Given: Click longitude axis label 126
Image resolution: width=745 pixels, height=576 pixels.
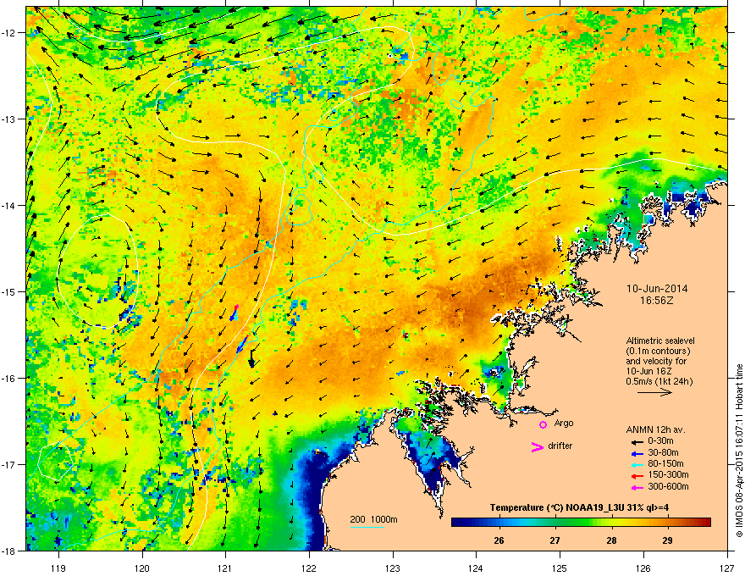Looking at the screenshot, I should tap(643, 568).
